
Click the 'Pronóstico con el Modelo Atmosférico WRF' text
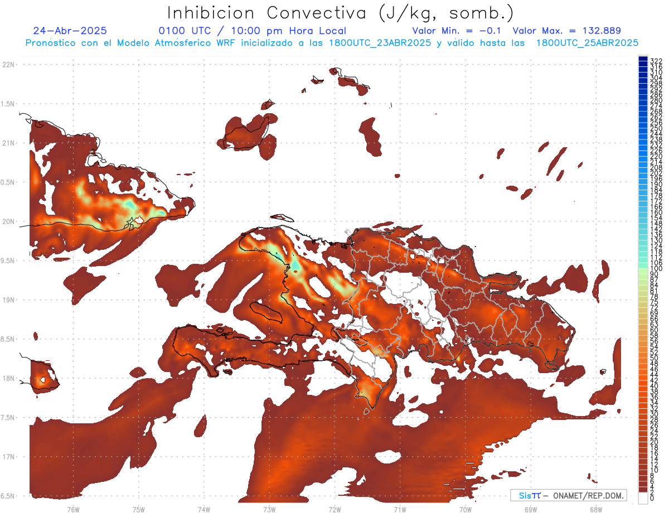[131, 42]
